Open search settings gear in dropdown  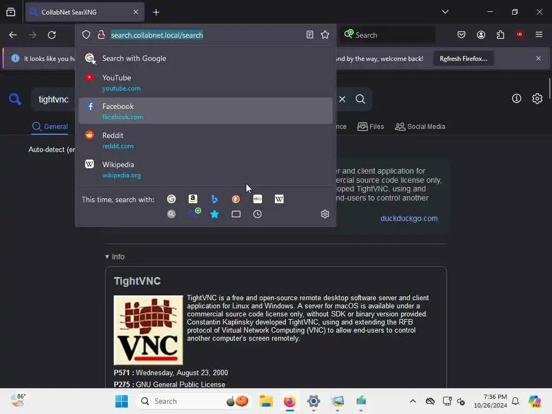coord(325,213)
